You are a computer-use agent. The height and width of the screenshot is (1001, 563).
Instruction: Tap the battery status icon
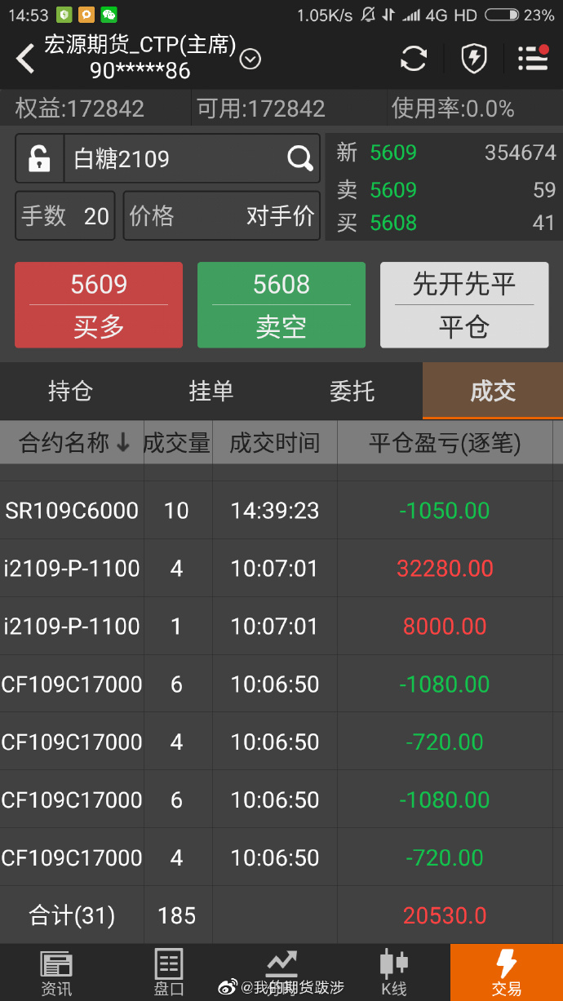[x=501, y=15]
